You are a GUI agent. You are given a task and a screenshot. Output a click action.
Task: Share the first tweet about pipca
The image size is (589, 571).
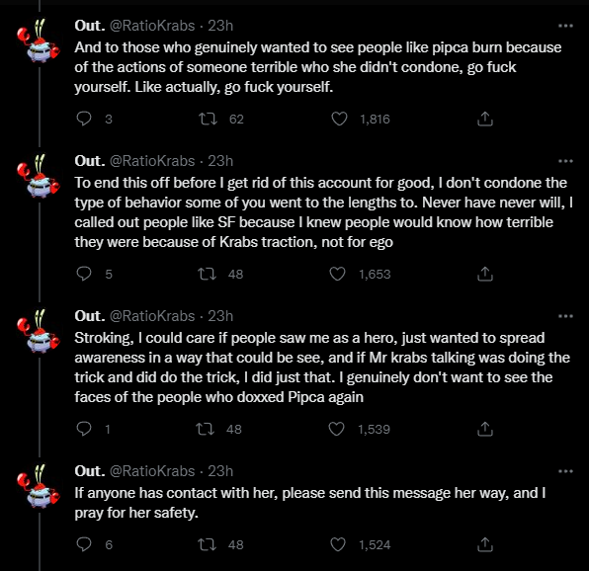click(x=485, y=119)
